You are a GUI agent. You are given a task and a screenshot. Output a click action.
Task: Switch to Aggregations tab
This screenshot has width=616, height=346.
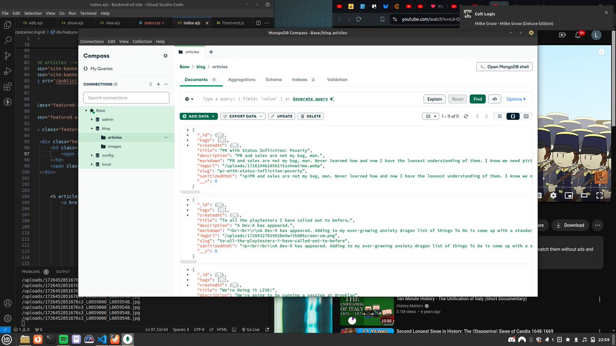pyautogui.click(x=242, y=79)
